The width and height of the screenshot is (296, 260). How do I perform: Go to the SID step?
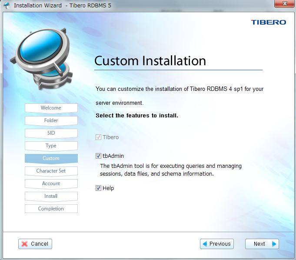[51, 133]
